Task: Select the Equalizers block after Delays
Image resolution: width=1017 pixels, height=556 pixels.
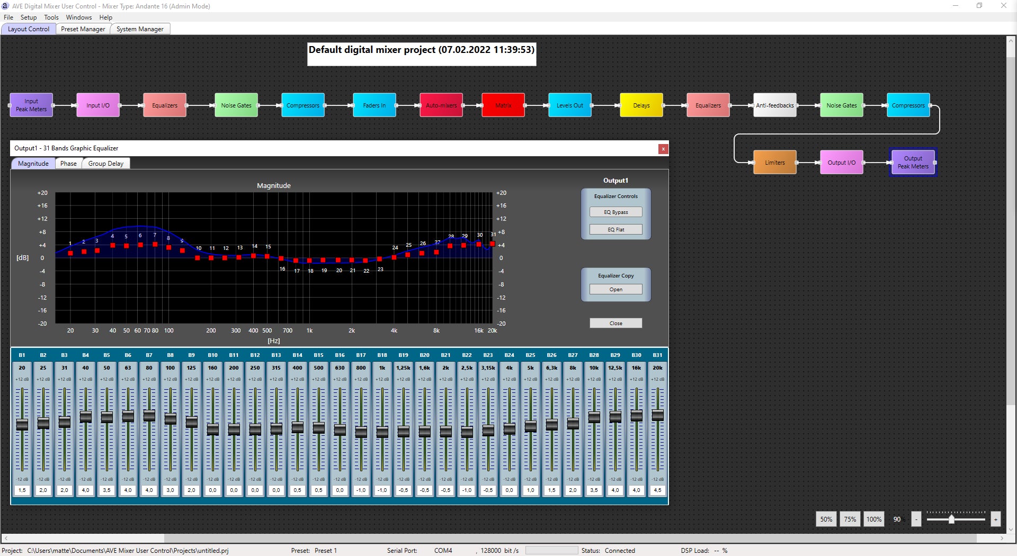Action: pyautogui.click(x=708, y=105)
